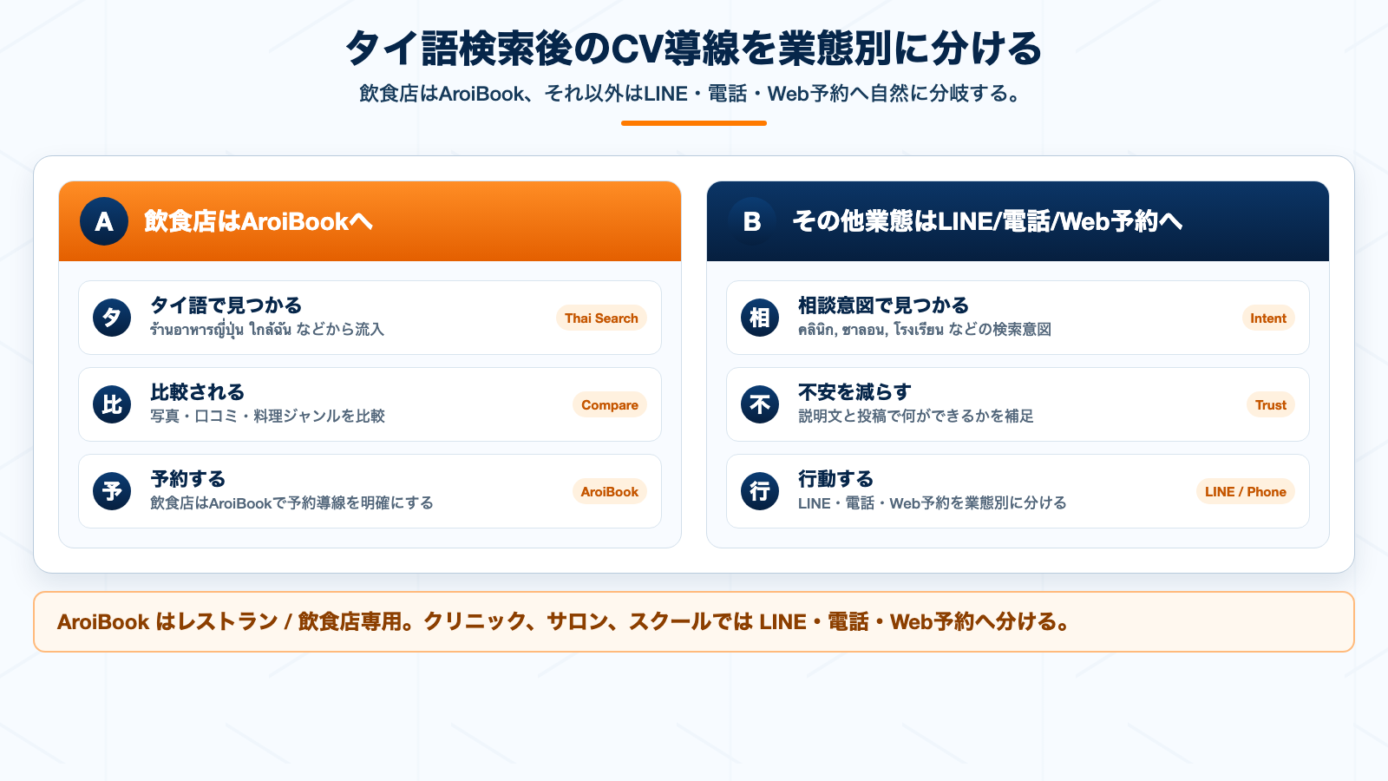
Task: Click the タ circle icon
Action: tap(112, 318)
